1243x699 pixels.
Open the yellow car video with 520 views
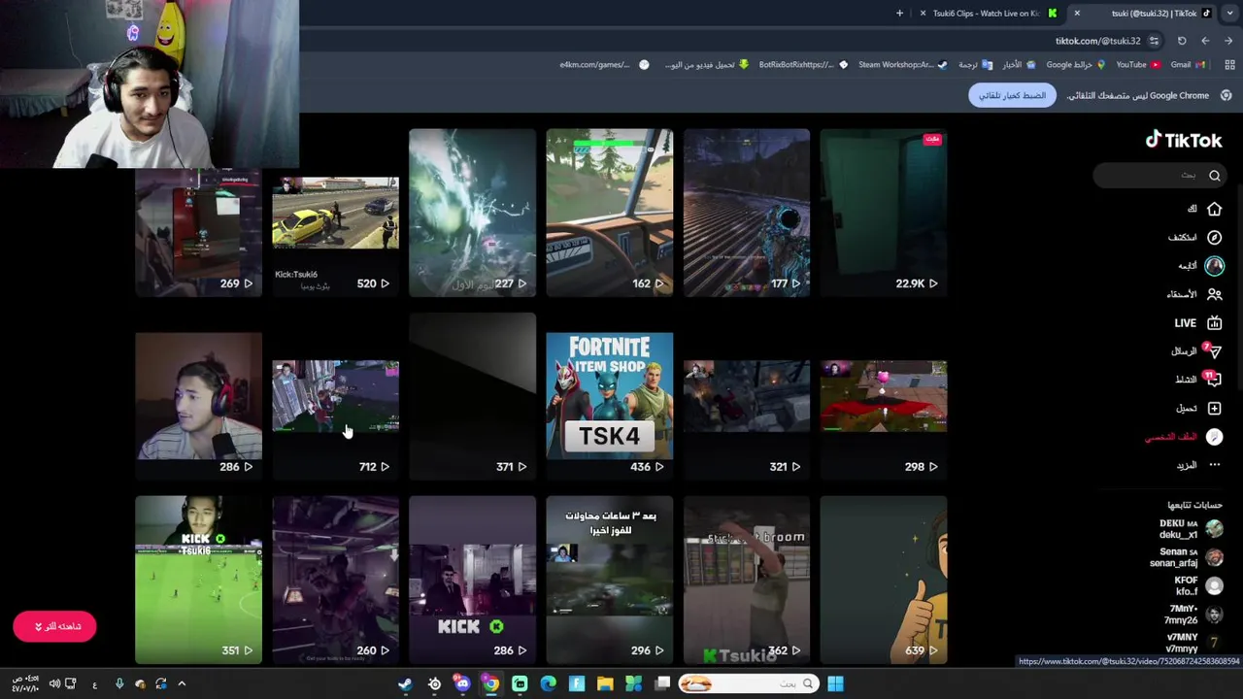[335, 233]
